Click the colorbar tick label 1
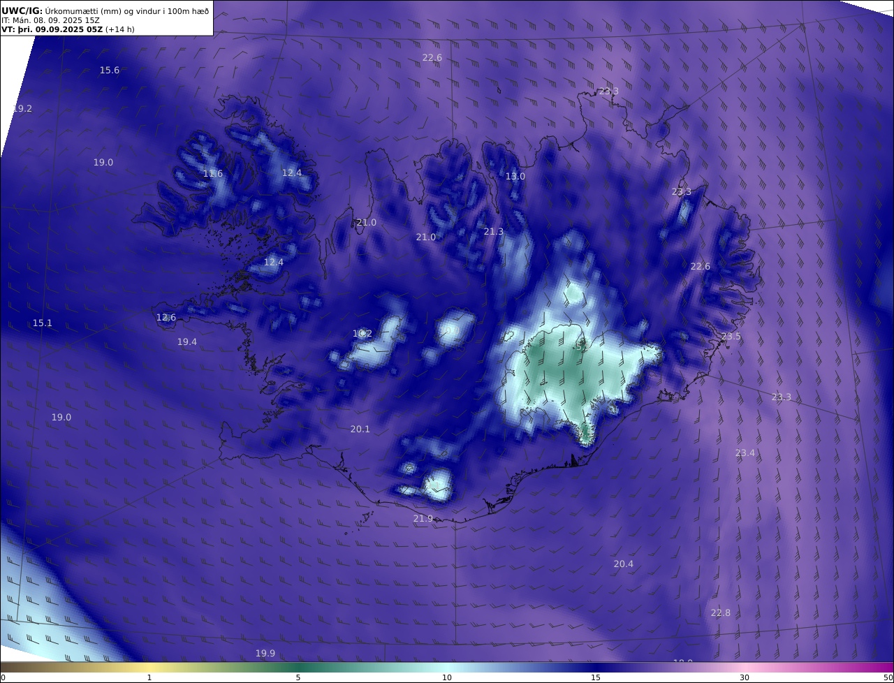The width and height of the screenshot is (894, 683). [149, 677]
